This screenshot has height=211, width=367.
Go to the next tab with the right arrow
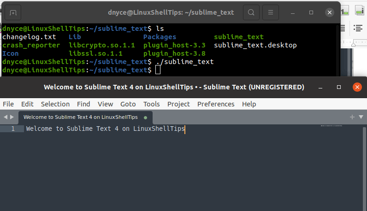(x=12, y=117)
